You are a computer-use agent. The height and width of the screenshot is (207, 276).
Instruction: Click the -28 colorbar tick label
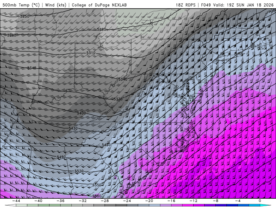tap(105, 201)
